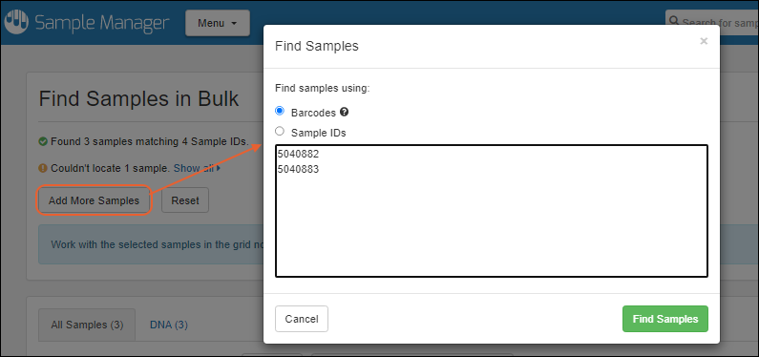
Task: Click the Sample Manager title text
Action: 102,22
